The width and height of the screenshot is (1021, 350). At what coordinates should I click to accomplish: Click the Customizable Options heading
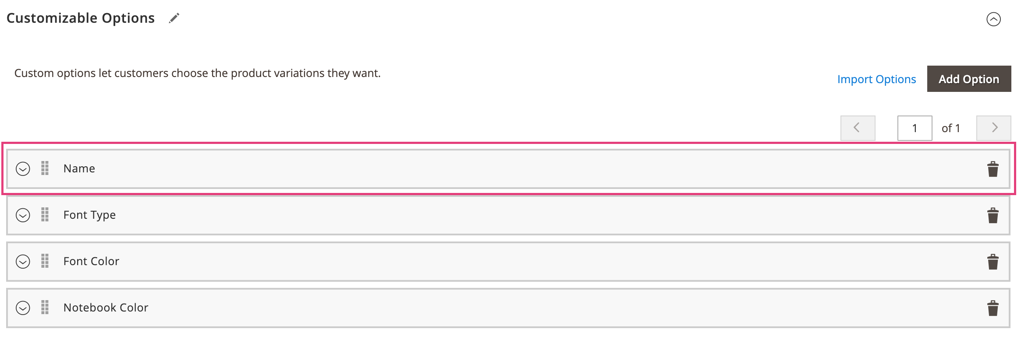coord(81,18)
